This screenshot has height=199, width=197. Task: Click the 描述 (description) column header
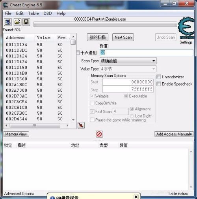22,145
